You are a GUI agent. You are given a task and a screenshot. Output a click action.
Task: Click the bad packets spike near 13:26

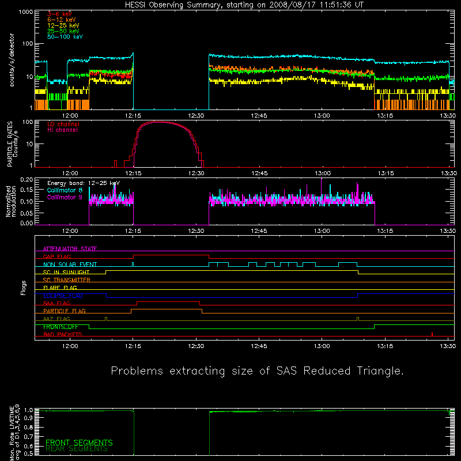point(432,334)
